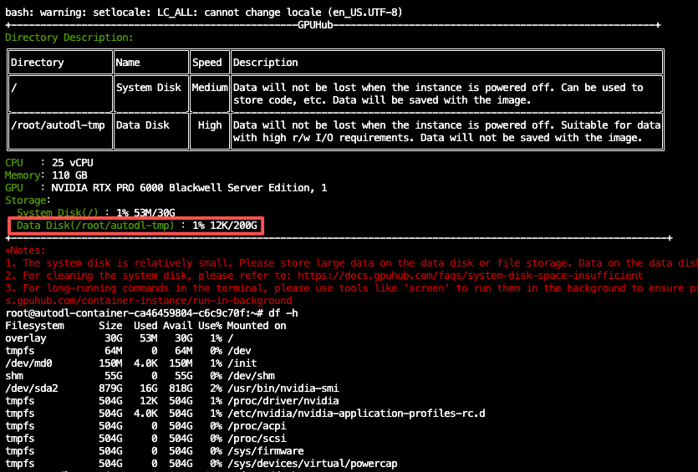Select the 'overlay' filesystem name

click(26, 338)
